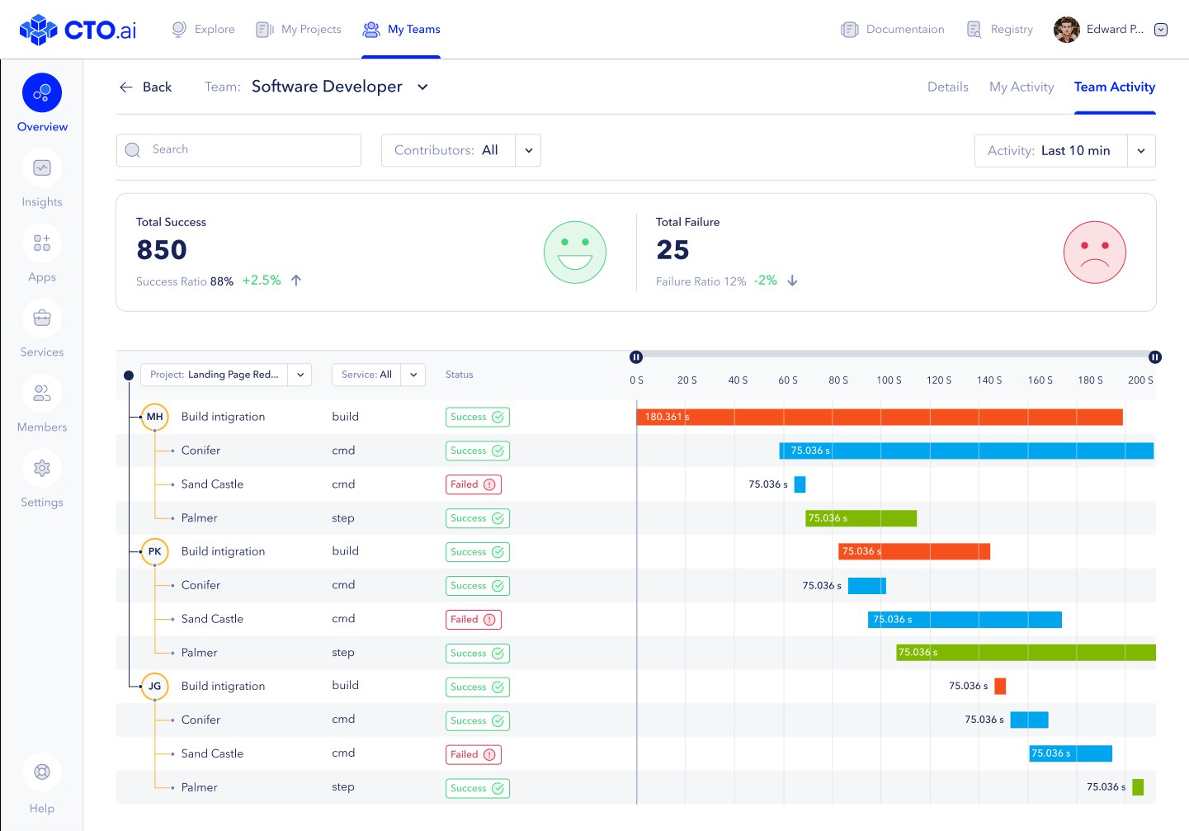Click into the Search field
The height and width of the screenshot is (831, 1189).
[x=238, y=150]
